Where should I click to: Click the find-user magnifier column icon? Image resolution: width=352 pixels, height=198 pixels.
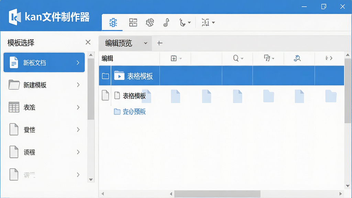click(x=297, y=58)
